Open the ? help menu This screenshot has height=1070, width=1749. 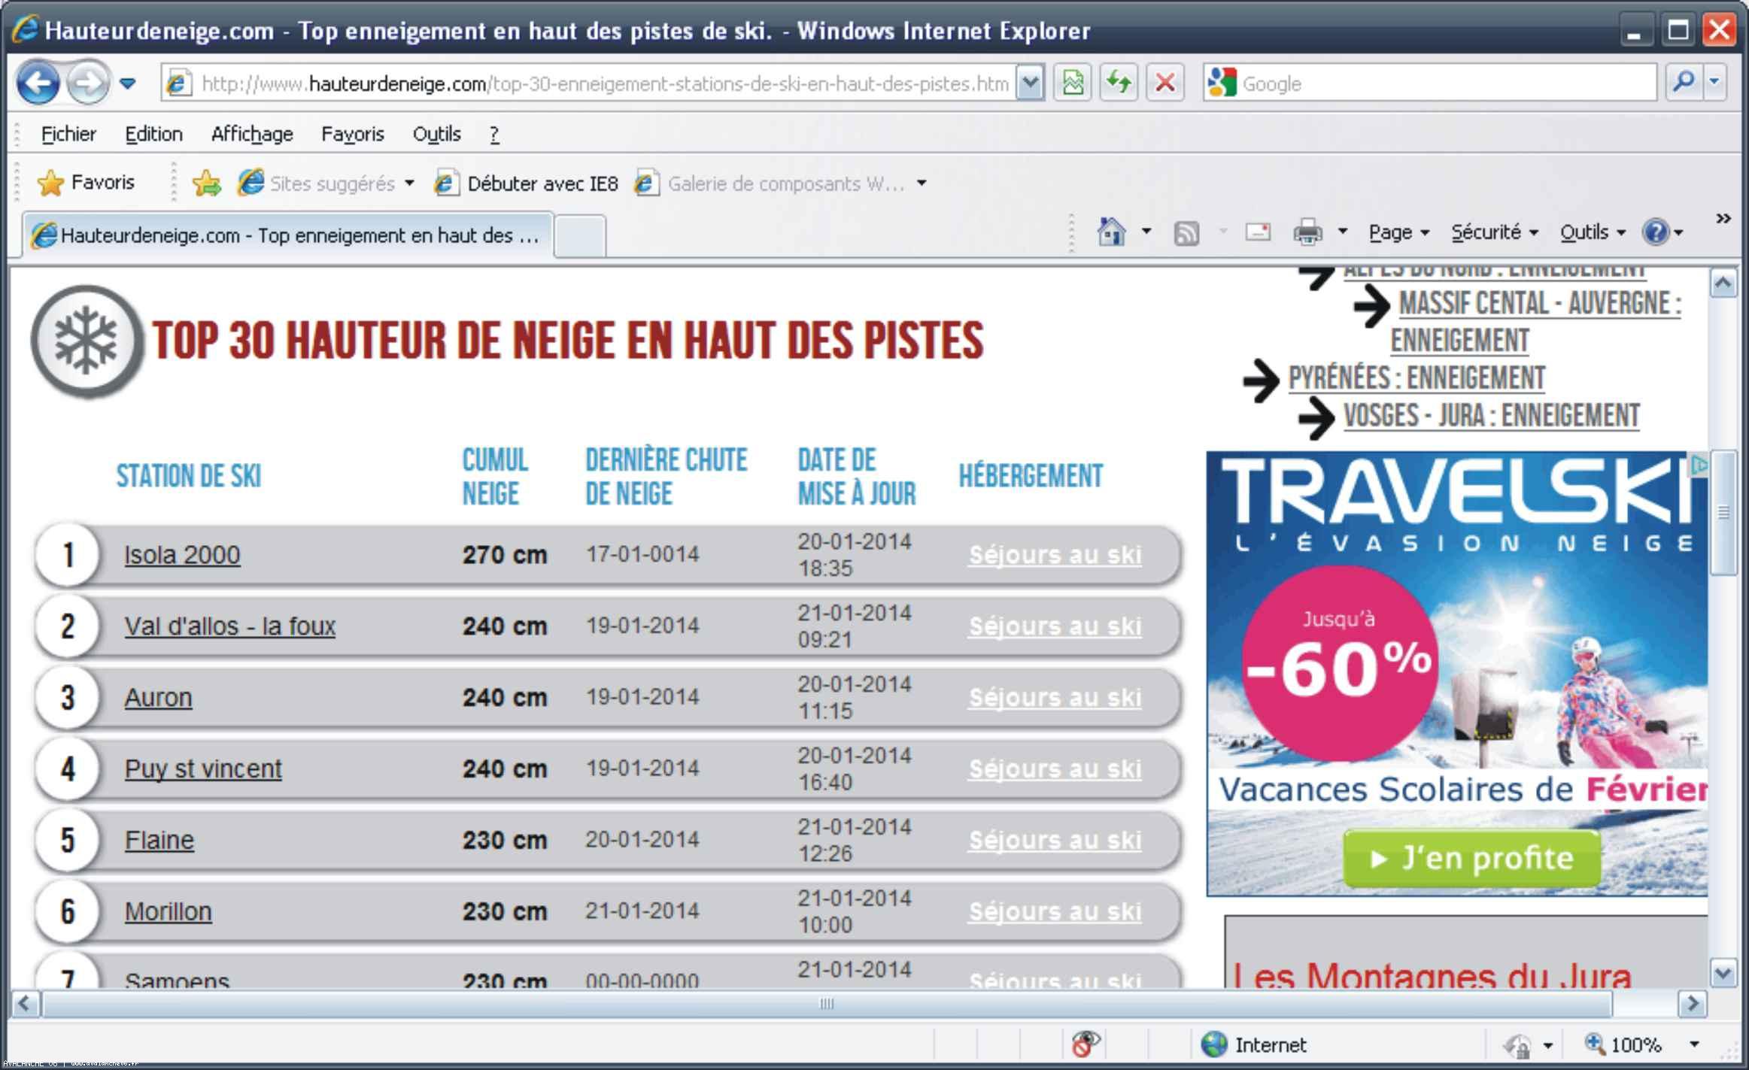pyautogui.click(x=493, y=134)
